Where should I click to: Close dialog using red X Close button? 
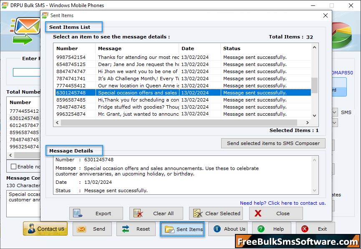275,213
